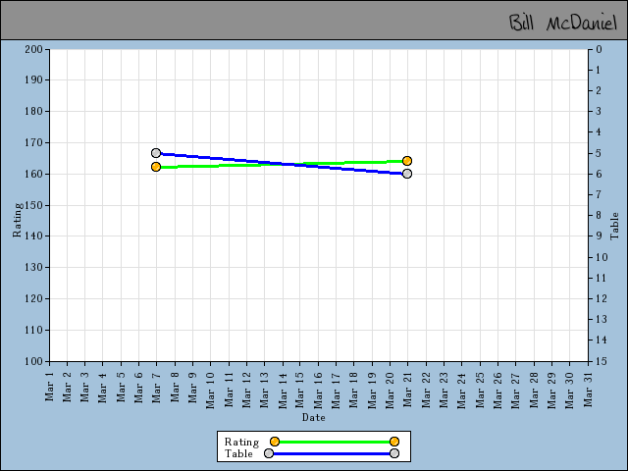Image resolution: width=628 pixels, height=471 pixels.
Task: Select the Table legend label
Action: pyautogui.click(x=238, y=453)
